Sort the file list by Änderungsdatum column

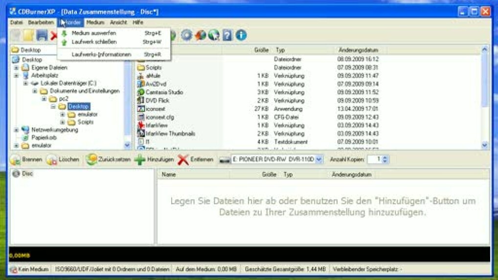pos(358,50)
